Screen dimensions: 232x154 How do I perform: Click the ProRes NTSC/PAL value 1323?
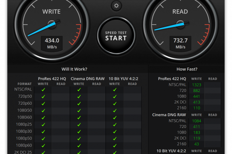point(196,85)
